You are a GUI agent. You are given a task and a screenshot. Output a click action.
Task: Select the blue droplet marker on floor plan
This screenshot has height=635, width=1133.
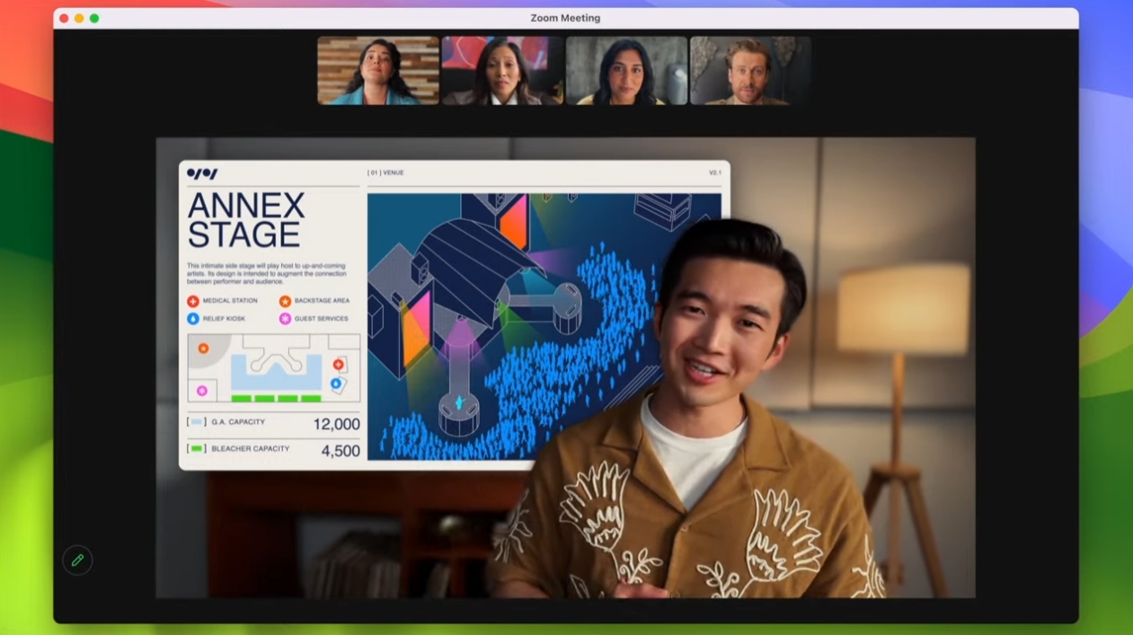coord(336,384)
